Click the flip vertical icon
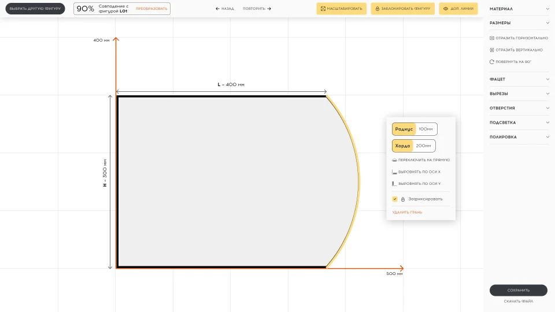 pos(491,50)
